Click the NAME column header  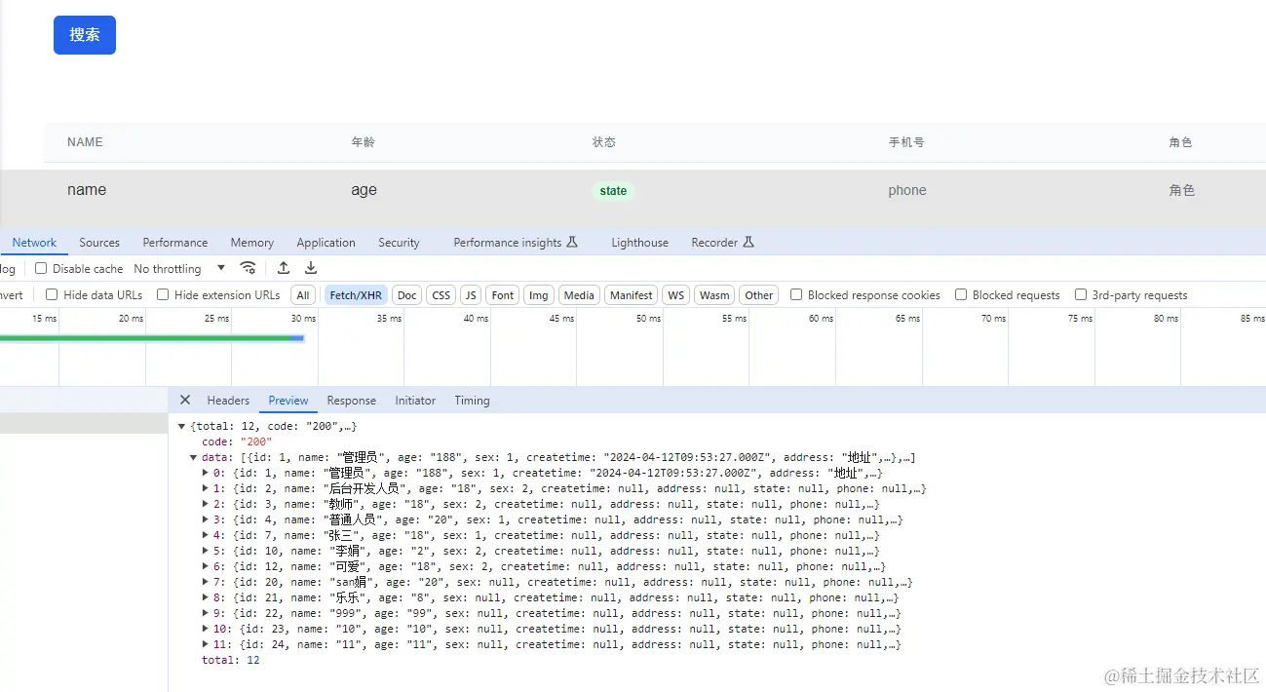pyautogui.click(x=85, y=142)
